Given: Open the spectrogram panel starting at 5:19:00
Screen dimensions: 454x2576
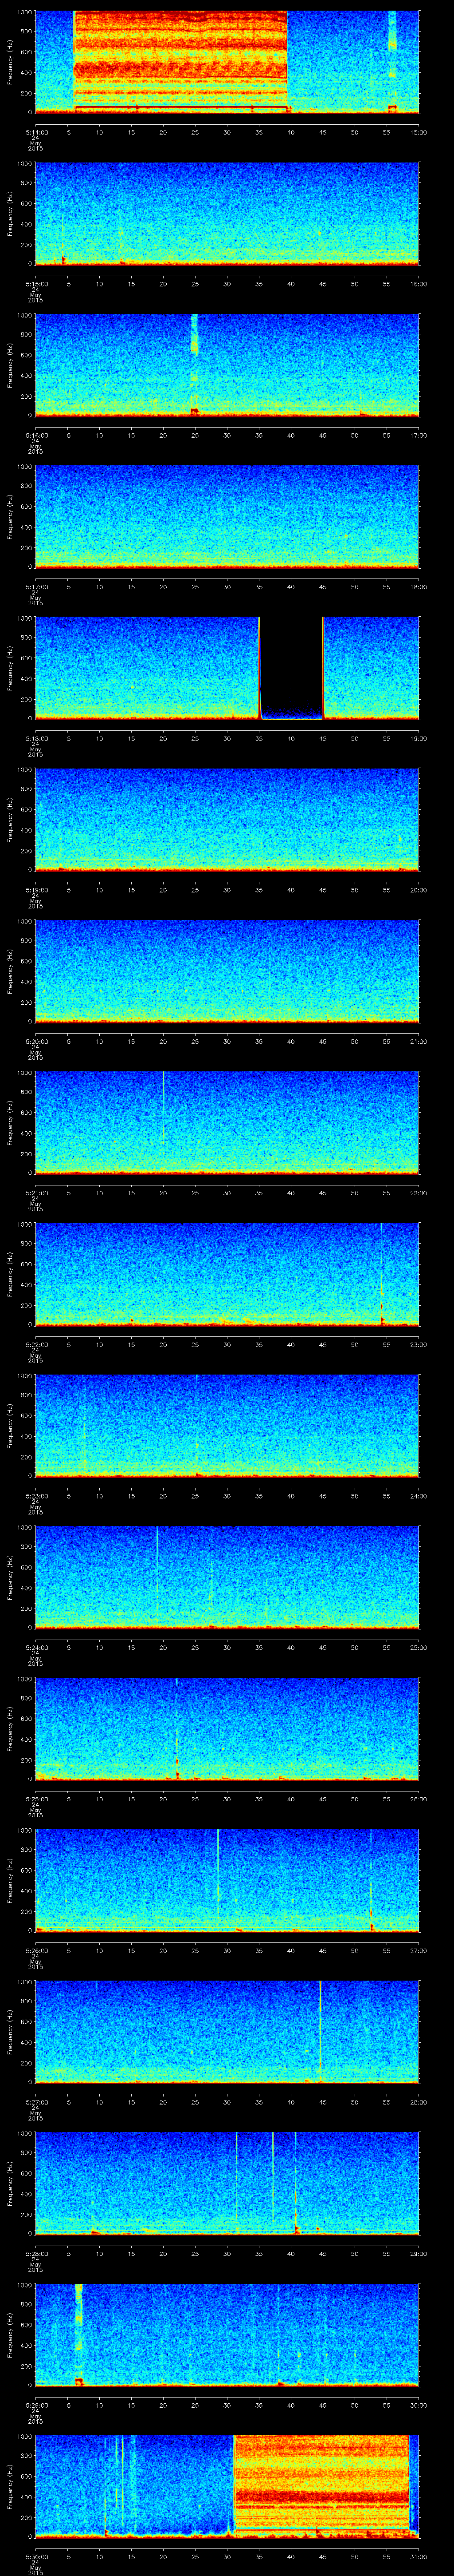Looking at the screenshot, I should pyautogui.click(x=227, y=819).
